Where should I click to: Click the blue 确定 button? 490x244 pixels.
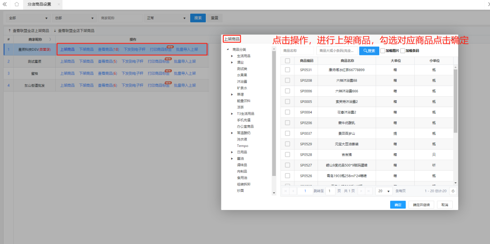(x=397, y=205)
